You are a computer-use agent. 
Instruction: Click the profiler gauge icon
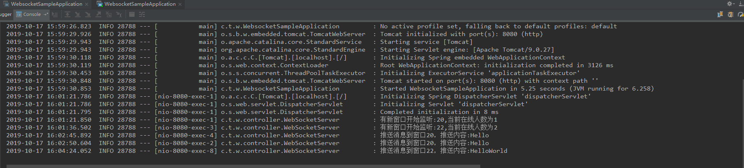[x=740, y=14]
